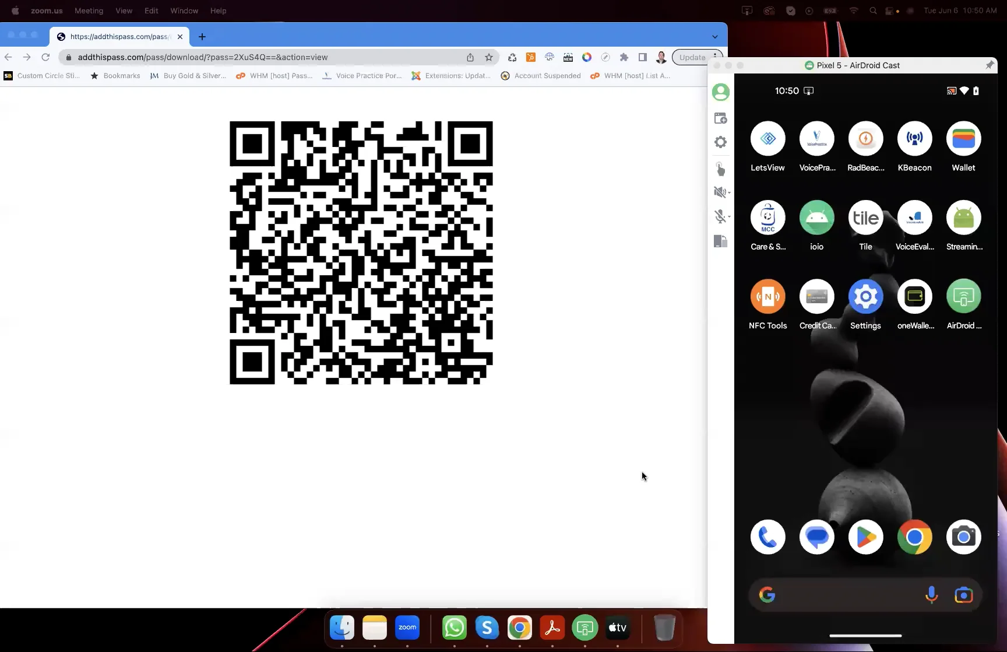Toggle the pin icon on AirDroid Cast window
This screenshot has width=1007, height=652.
coord(990,65)
